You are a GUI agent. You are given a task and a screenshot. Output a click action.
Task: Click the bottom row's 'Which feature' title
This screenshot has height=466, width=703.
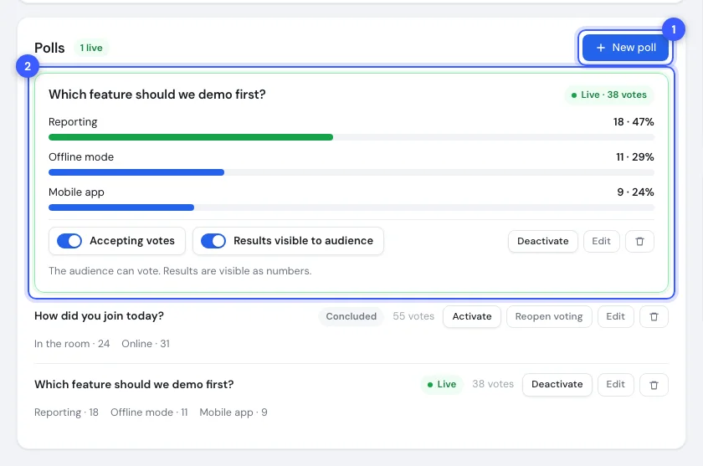pyautogui.click(x=134, y=385)
